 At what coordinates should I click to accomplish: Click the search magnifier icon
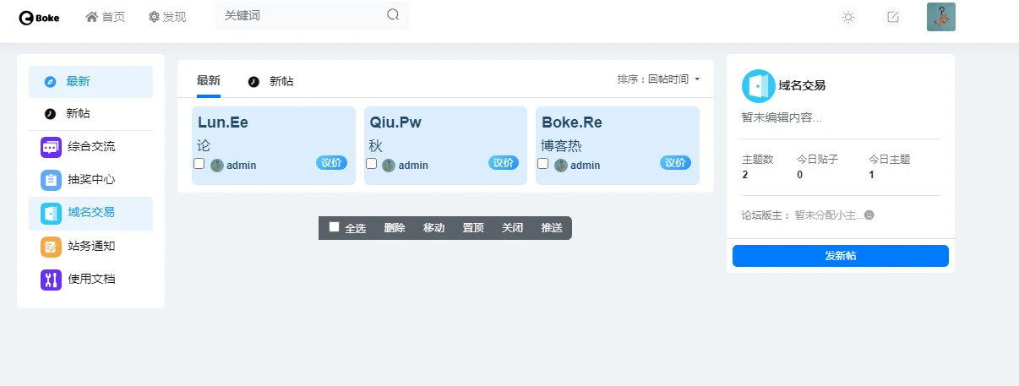[393, 14]
